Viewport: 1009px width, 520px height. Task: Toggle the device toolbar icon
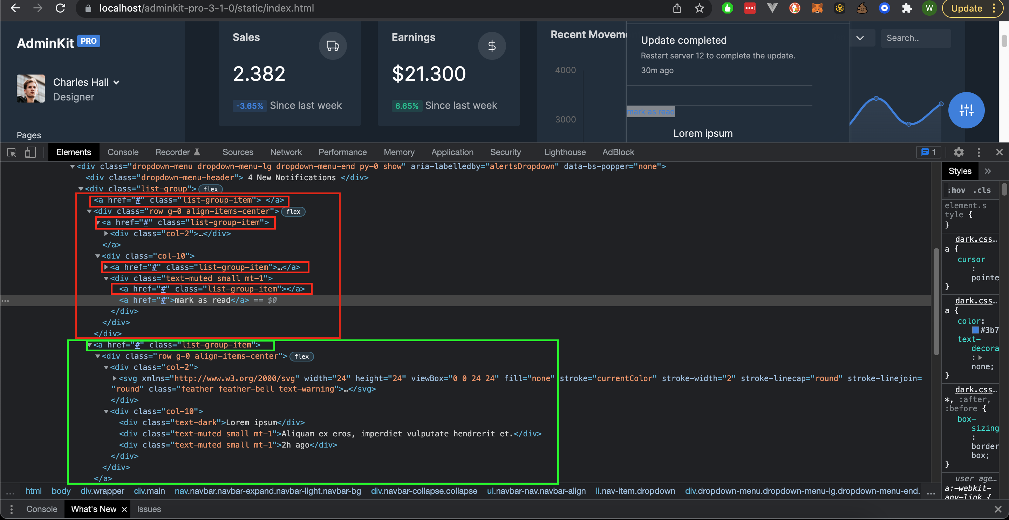30,152
